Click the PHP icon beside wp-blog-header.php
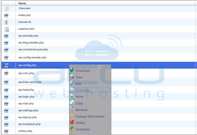Viewport: 197px width, 135px height. (x=6, y=43)
